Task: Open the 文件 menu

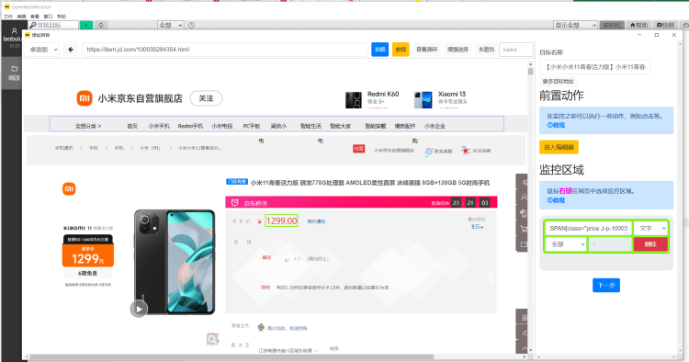Action: 8,17
